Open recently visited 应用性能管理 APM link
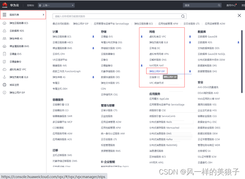Viewport: 245px width, 179px height. [x=168, y=24]
